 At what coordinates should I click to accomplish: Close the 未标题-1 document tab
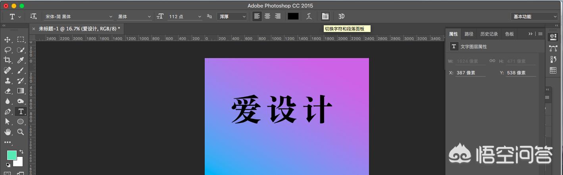pos(34,29)
